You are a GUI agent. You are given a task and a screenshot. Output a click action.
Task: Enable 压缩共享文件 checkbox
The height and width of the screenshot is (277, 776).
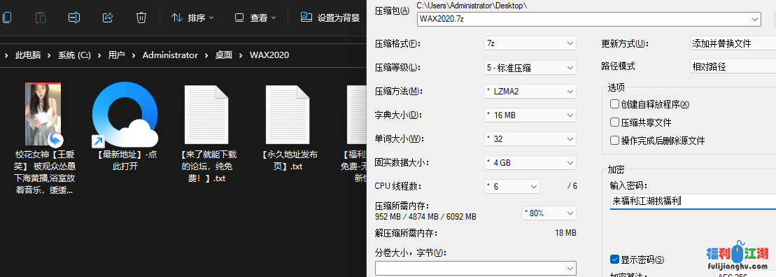(614, 122)
